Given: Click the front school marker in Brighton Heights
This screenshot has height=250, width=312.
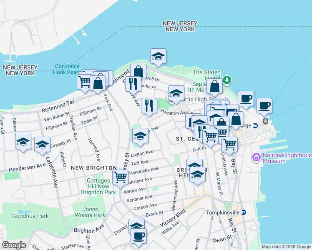Looking at the screenshot, I should click(197, 175).
